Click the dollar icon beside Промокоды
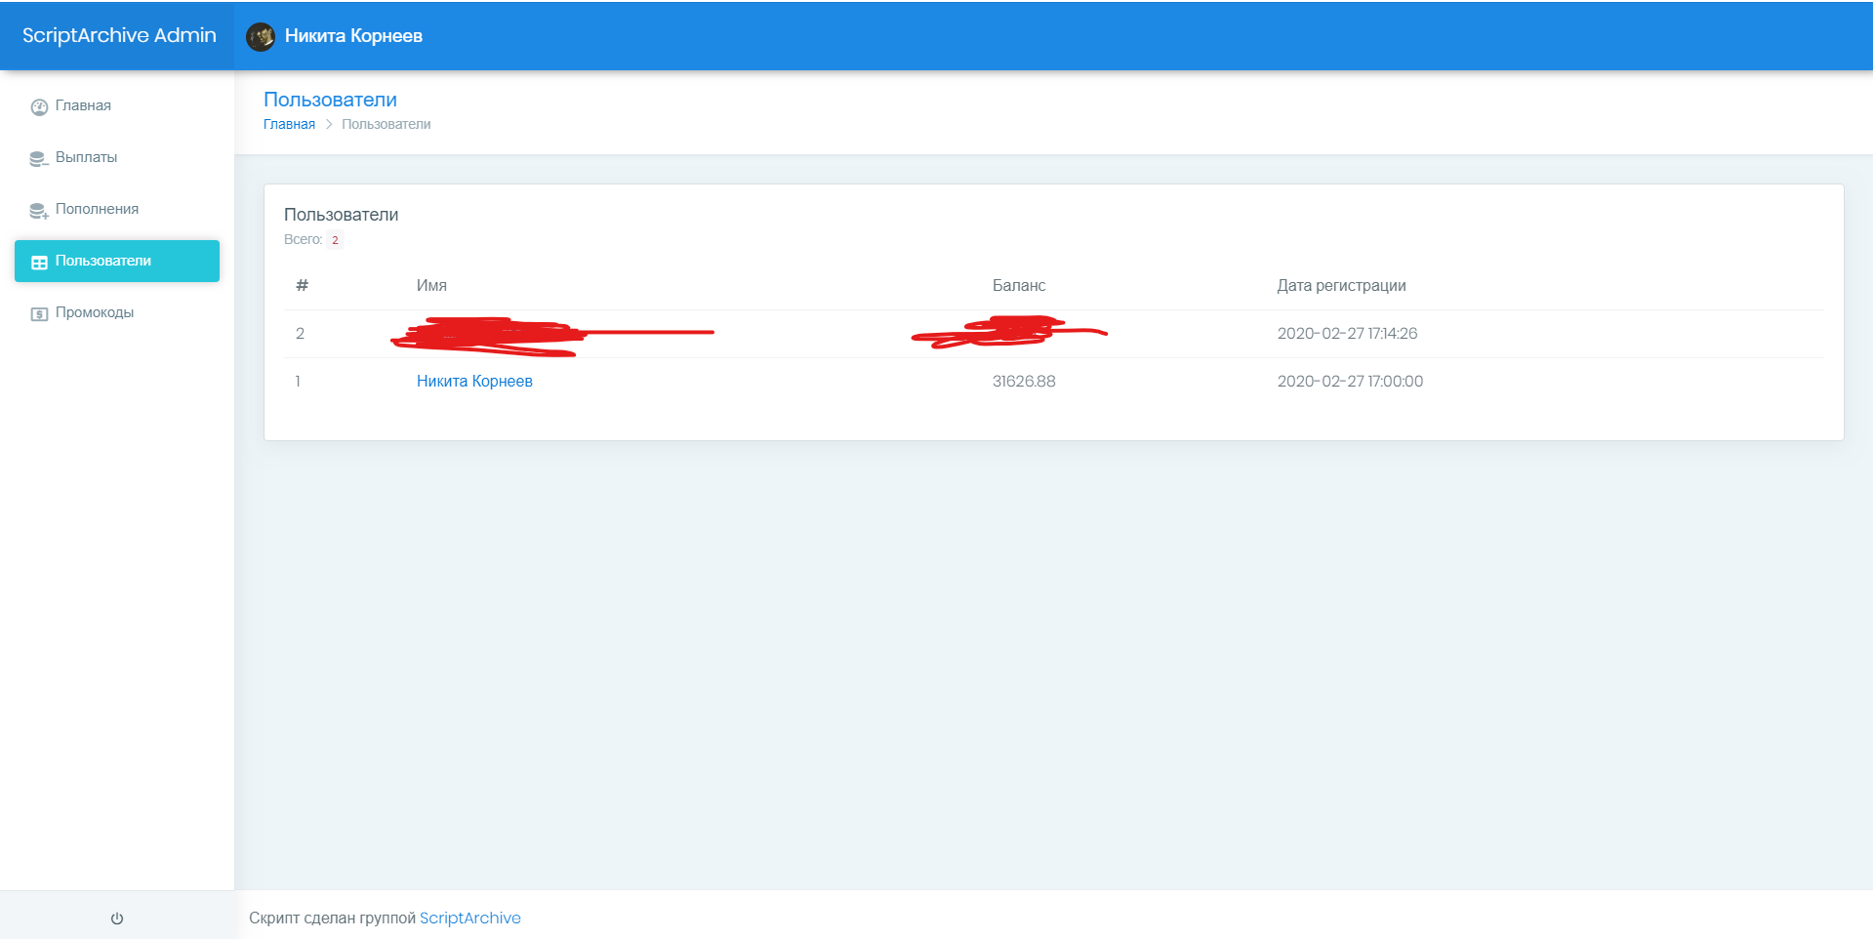This screenshot has height=939, width=1873. (39, 314)
